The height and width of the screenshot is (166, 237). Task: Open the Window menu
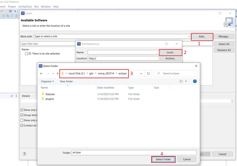click(46, 7)
